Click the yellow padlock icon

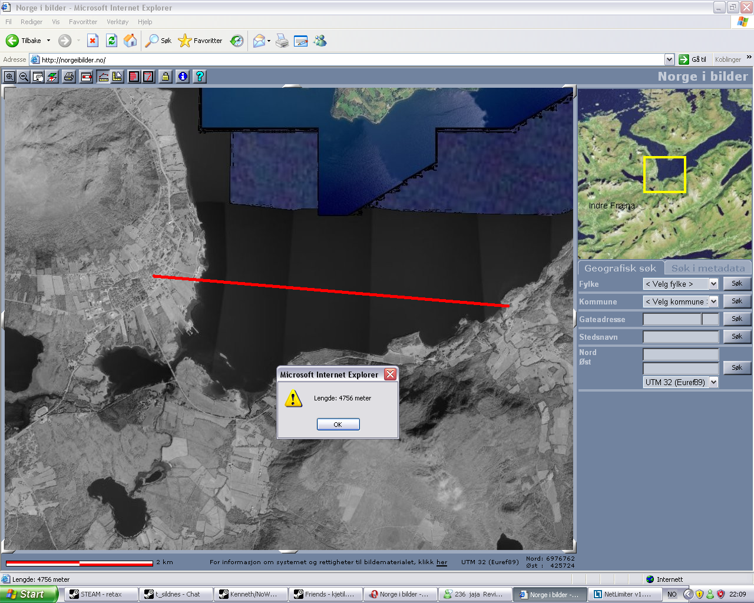point(166,77)
